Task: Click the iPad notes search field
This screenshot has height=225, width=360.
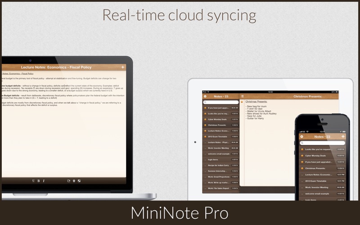Action: 221,102
